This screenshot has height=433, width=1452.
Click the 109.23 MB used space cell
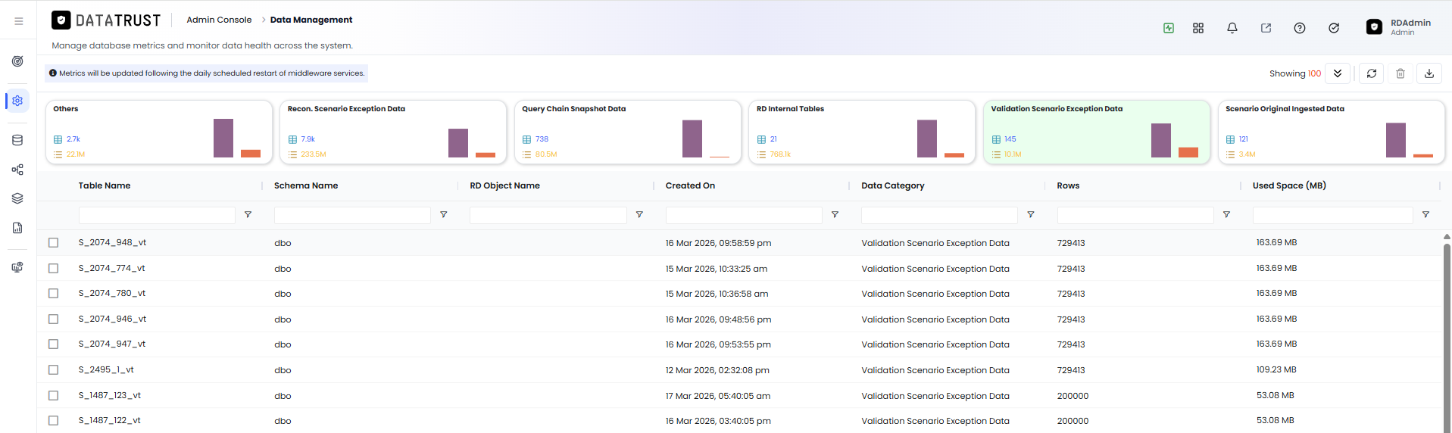[x=1276, y=369]
